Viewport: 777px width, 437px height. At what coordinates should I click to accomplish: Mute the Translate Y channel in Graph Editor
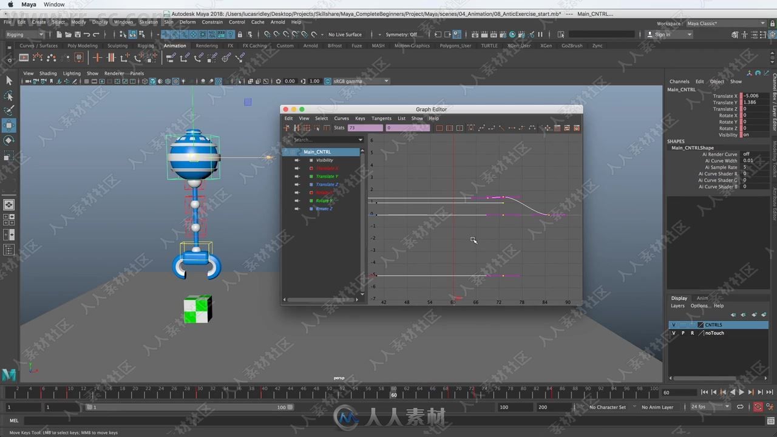pyautogui.click(x=297, y=177)
